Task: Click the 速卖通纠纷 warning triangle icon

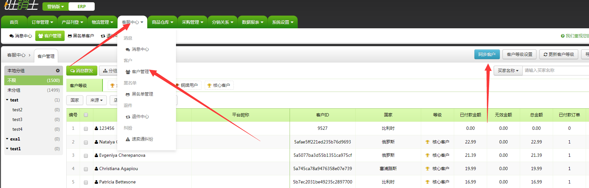Action: coord(128,139)
